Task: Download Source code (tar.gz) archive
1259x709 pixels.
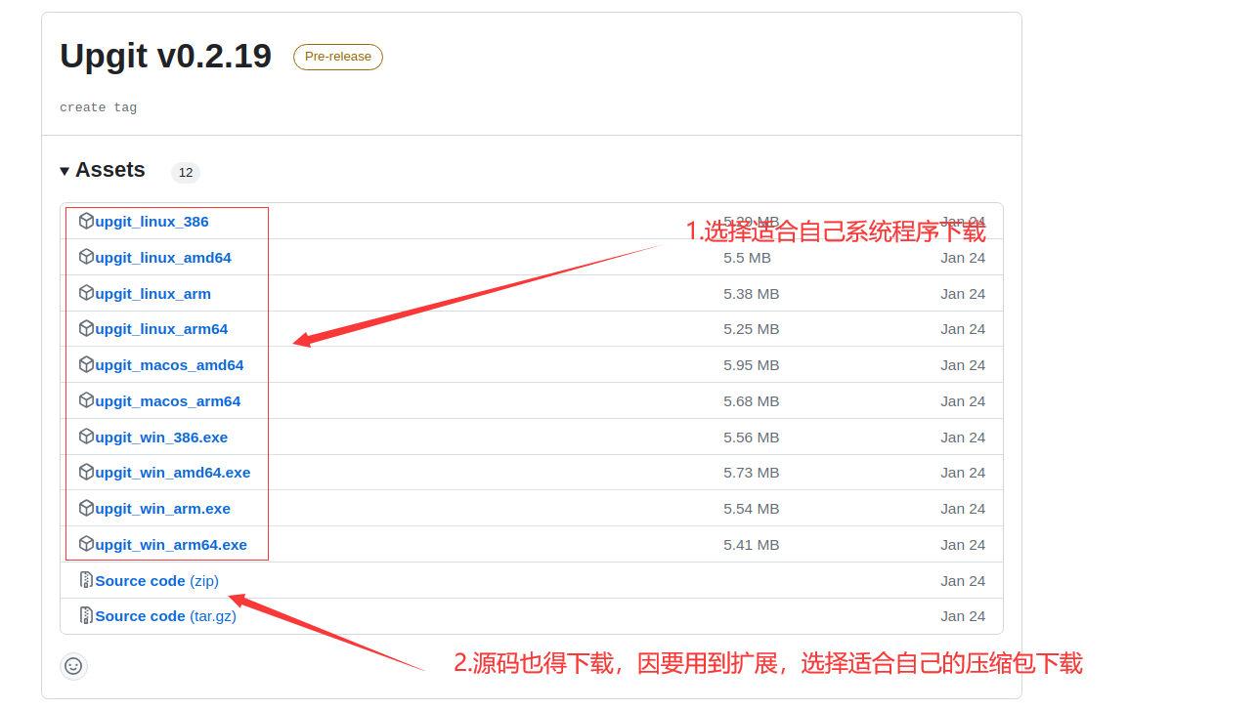Action: [165, 616]
